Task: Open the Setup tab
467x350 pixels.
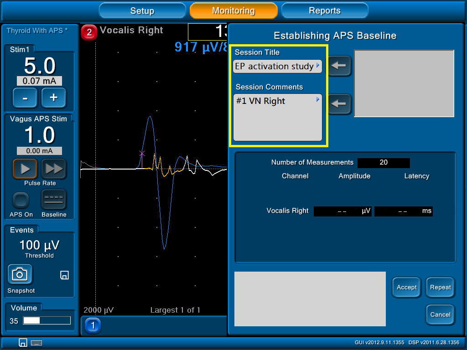Action: (142, 10)
